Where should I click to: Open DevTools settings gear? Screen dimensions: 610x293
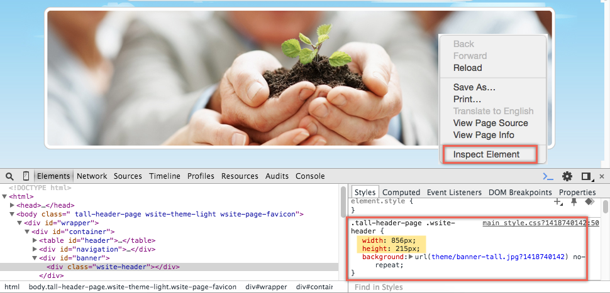point(567,176)
